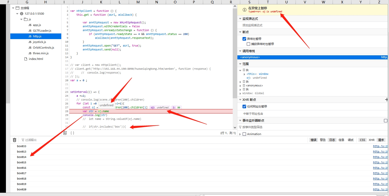
Task: Click the JS icon next to three.min.js
Action: [x=30, y=53]
